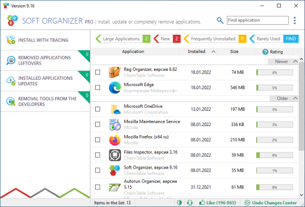
Task: Click the '336 KB' size value
Action: (x=238, y=125)
